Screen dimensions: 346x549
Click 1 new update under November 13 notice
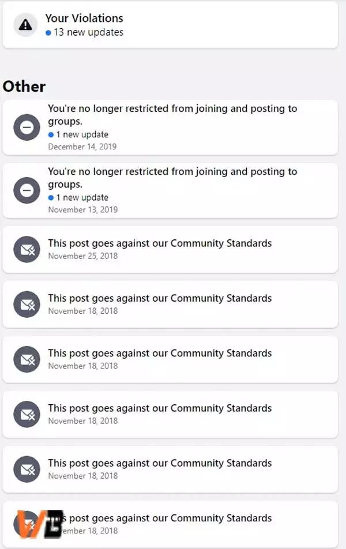(x=78, y=197)
